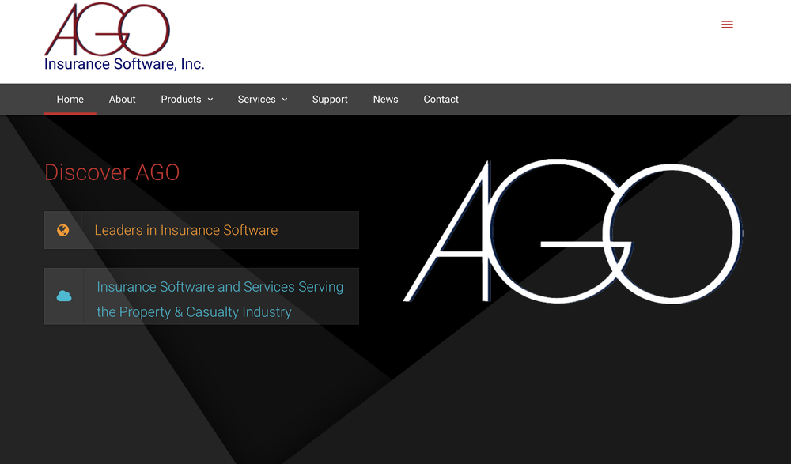Open the Contact menu item
791x464 pixels.
[441, 99]
